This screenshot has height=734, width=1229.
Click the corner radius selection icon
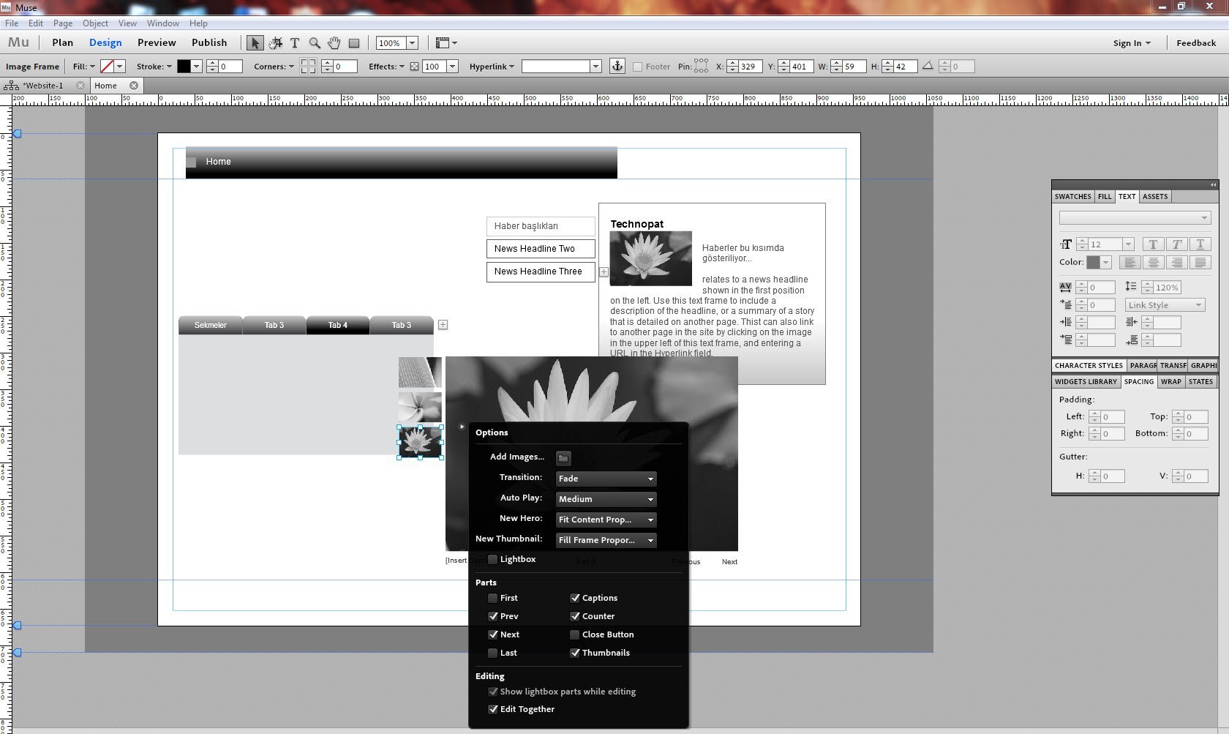click(x=308, y=66)
